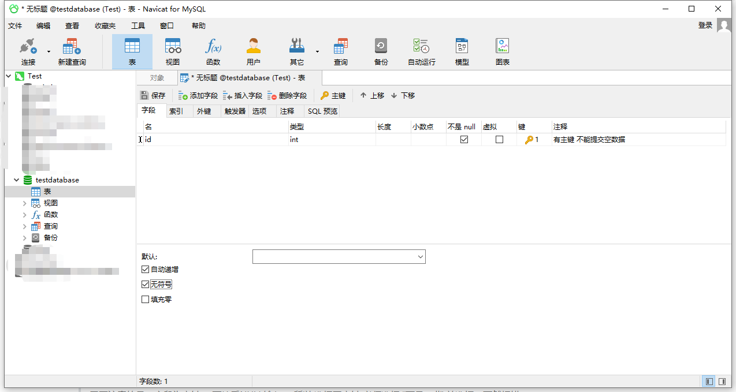Expand the 视图 tree node
This screenshot has width=736, height=392.
coord(25,203)
